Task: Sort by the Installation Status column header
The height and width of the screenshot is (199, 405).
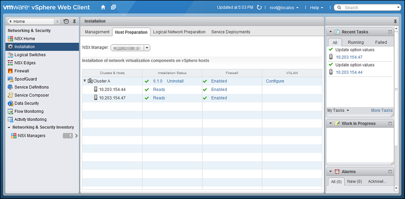Action: [172, 73]
